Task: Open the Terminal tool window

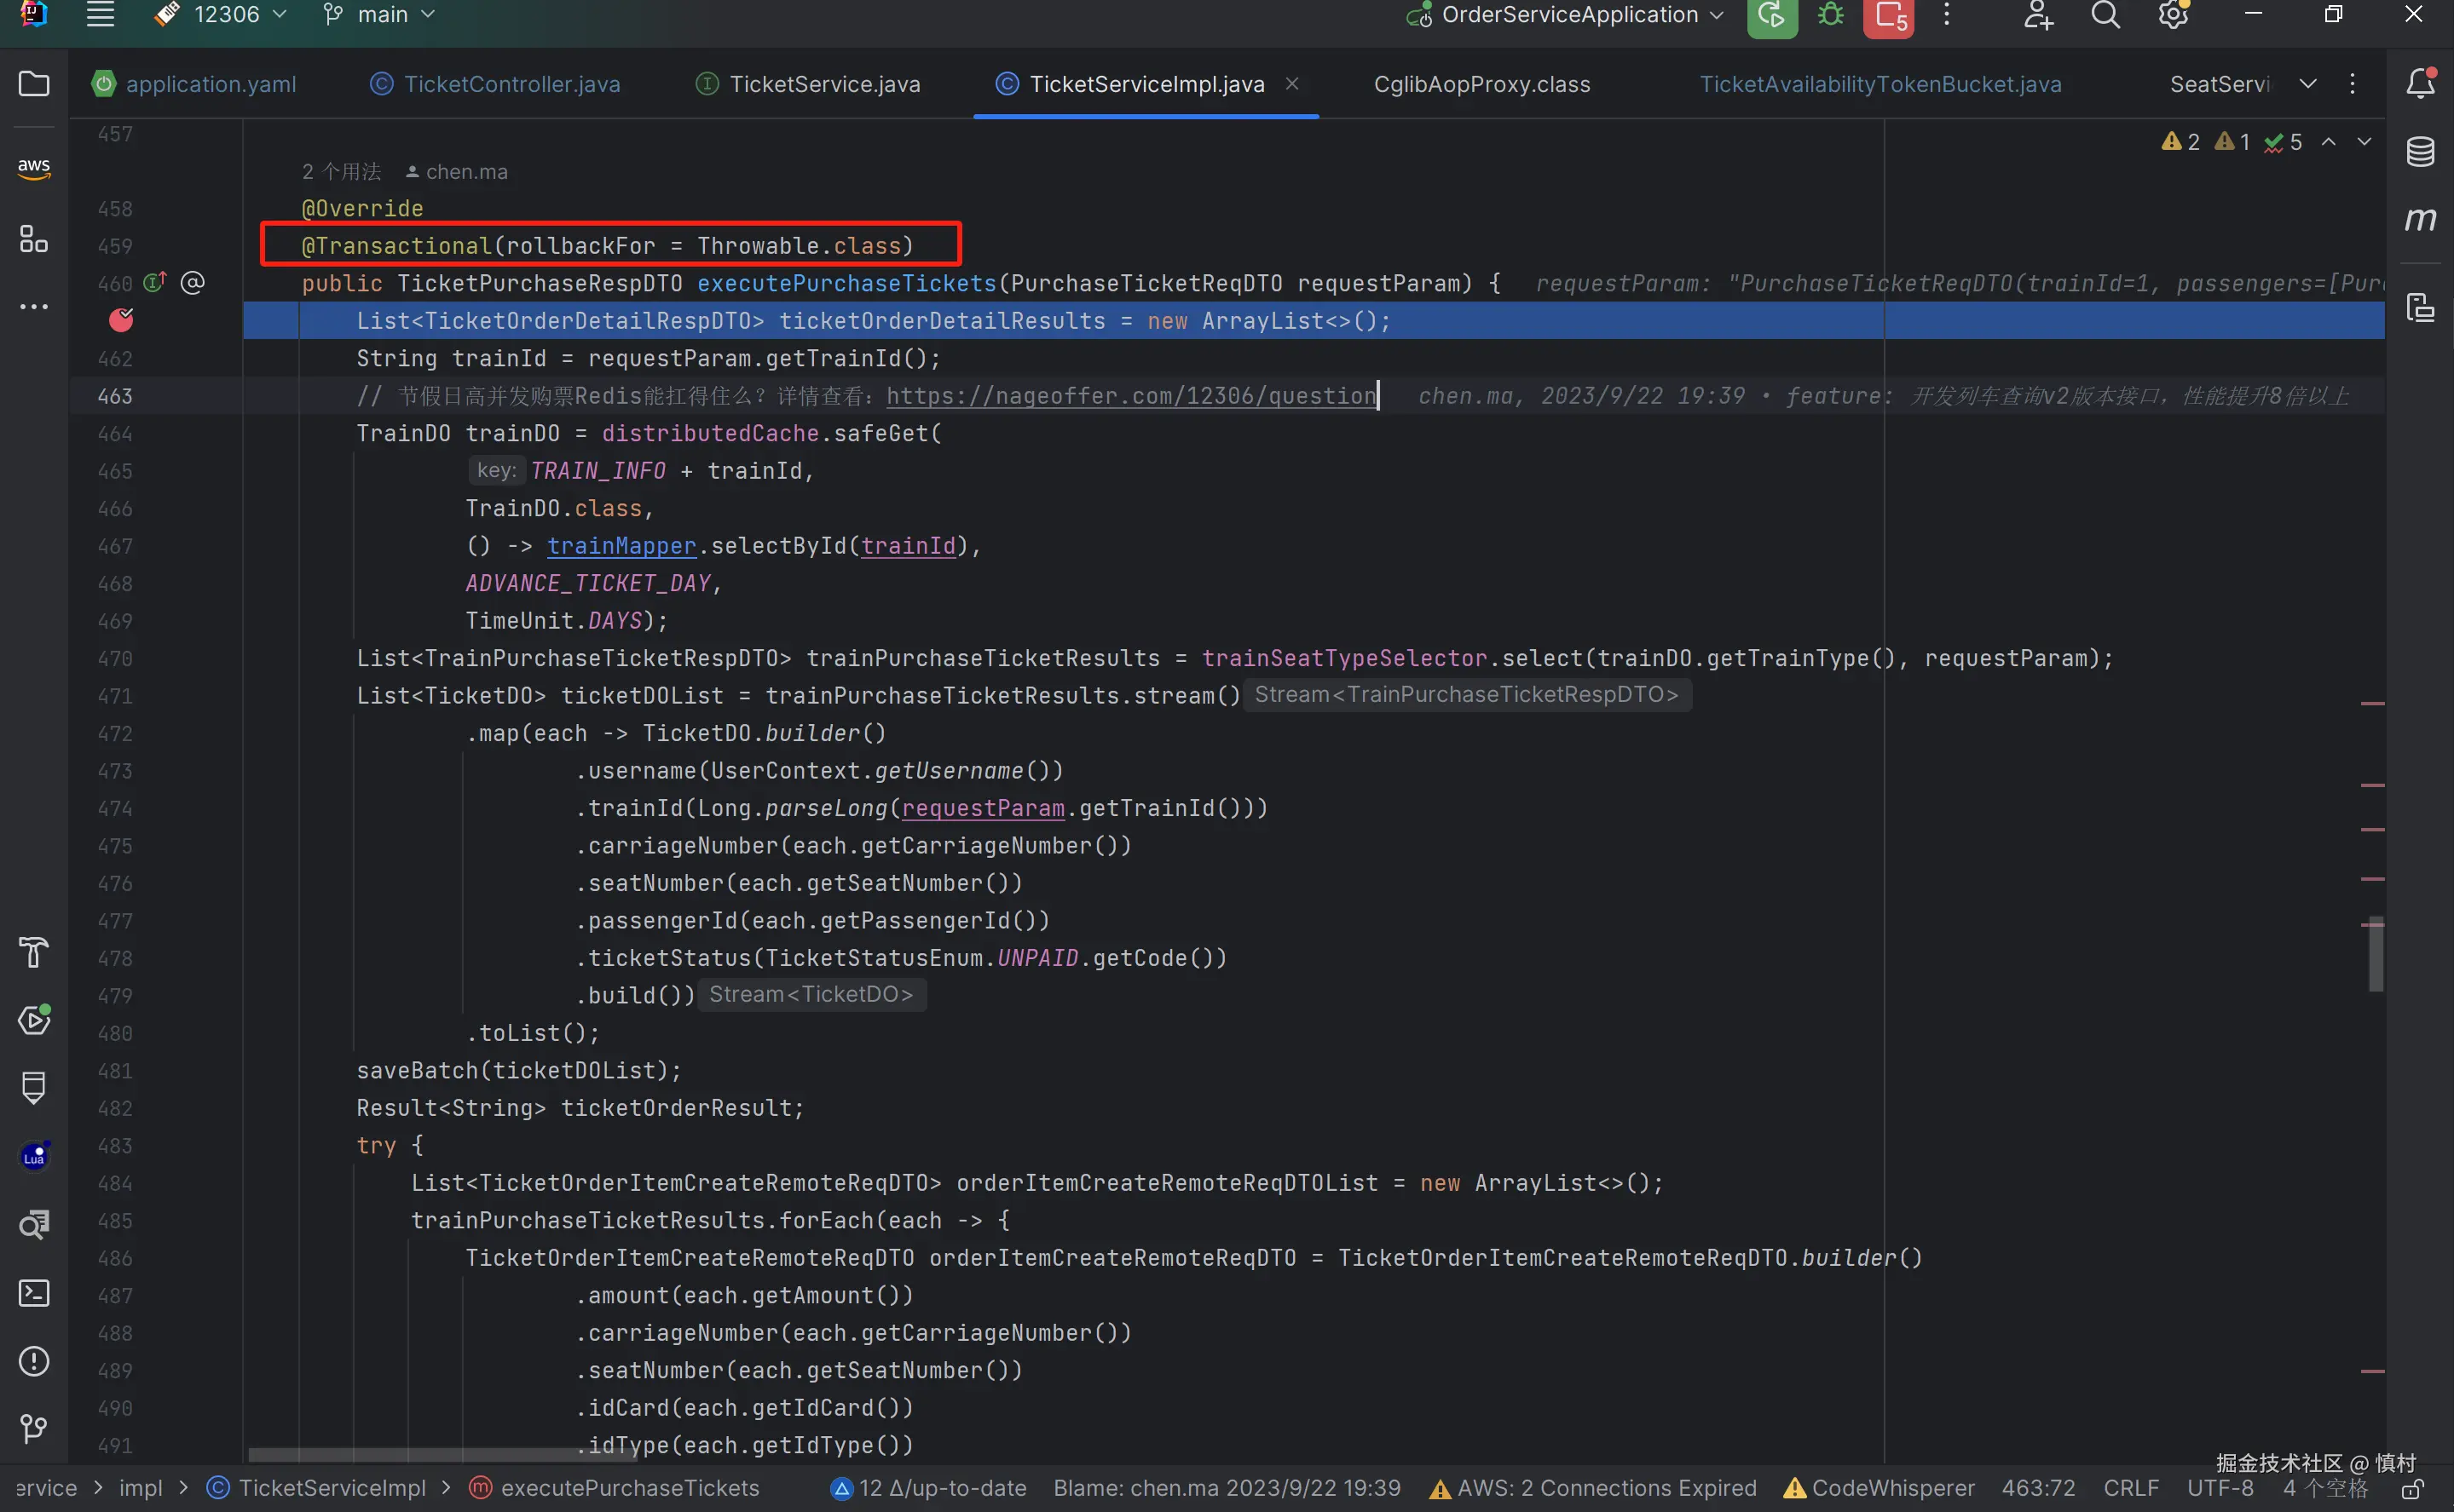Action: [x=34, y=1293]
